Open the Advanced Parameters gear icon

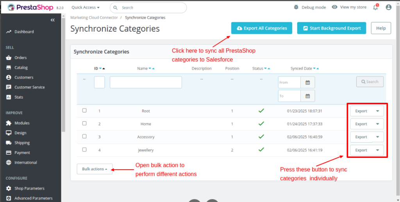point(9,198)
